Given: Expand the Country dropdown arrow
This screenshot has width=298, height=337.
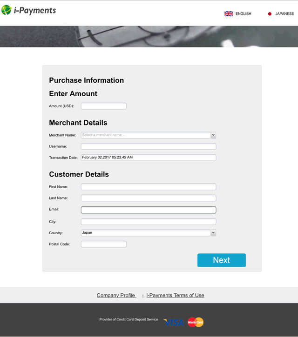Looking at the screenshot, I should pos(213,233).
